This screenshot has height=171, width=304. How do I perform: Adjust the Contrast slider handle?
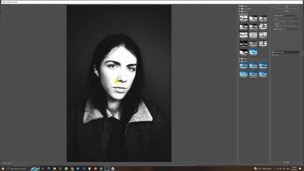click(x=277, y=26)
